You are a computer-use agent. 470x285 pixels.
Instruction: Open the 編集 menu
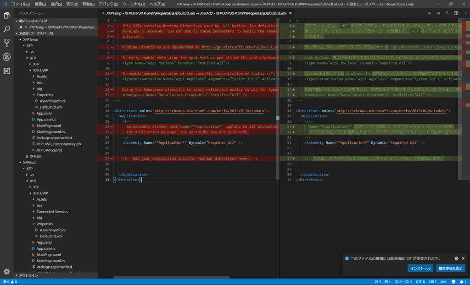coord(40,4)
